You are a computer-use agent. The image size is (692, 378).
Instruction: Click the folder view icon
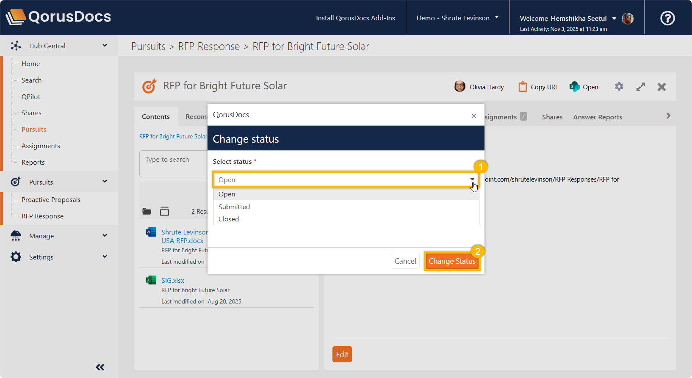(x=147, y=211)
